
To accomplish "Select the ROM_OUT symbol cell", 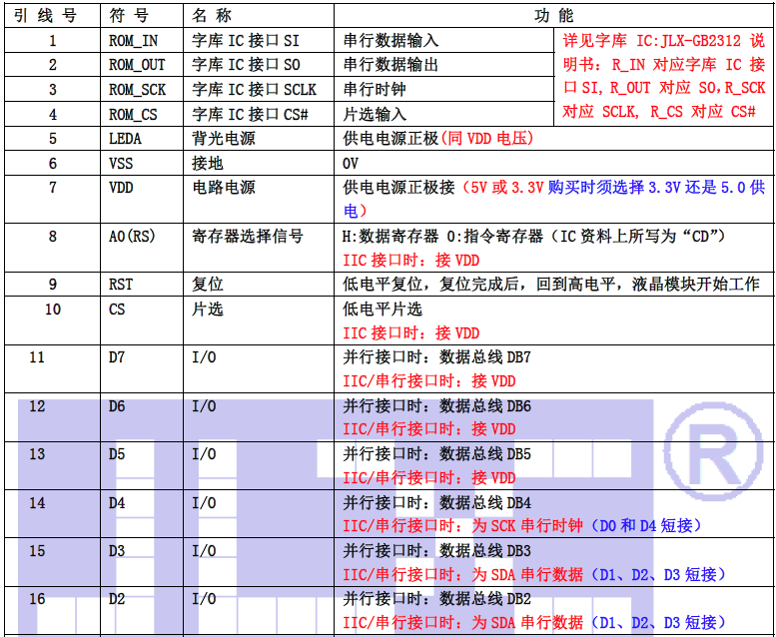I will pos(137,65).
